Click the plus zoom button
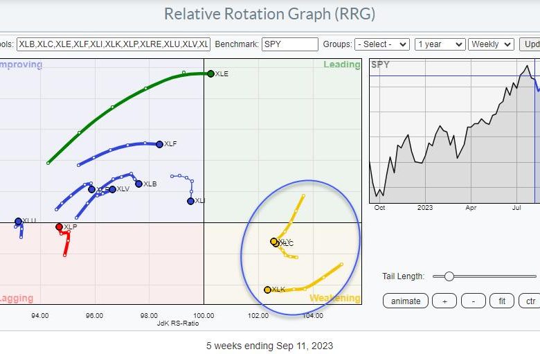 click(x=444, y=301)
